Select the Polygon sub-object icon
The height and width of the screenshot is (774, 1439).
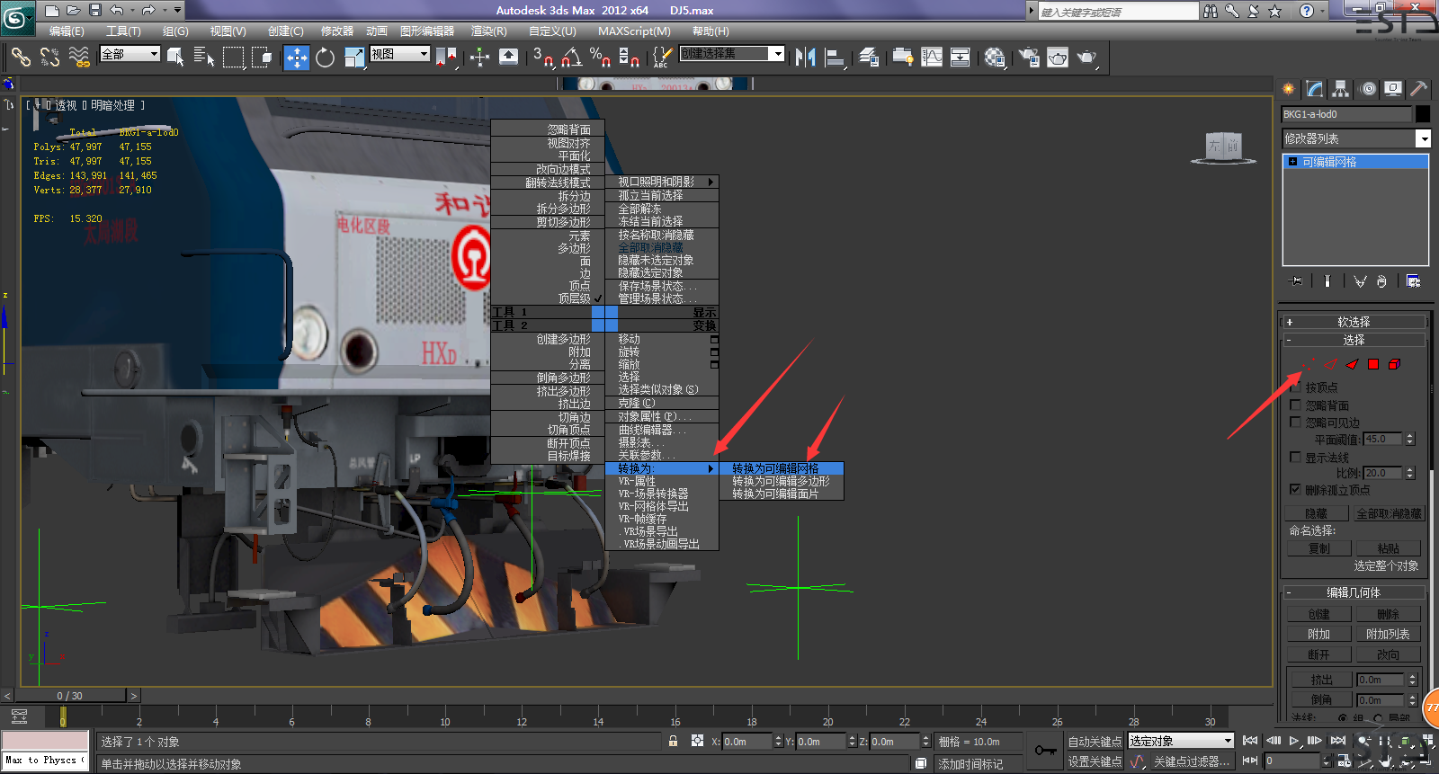tap(1373, 364)
